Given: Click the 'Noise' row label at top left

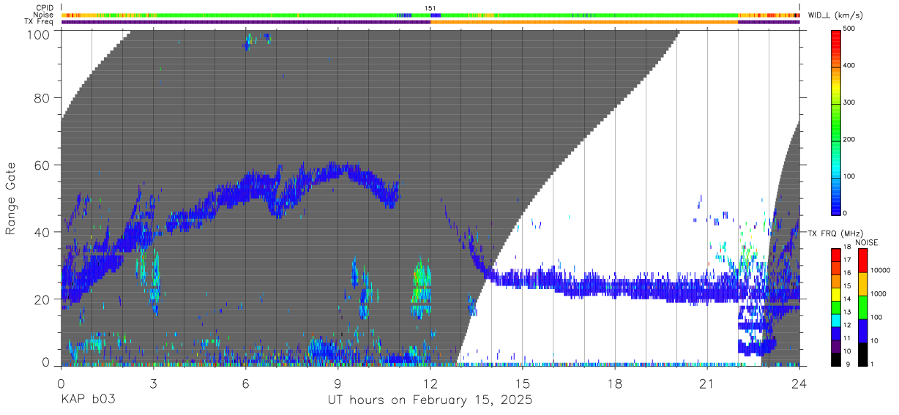Looking at the screenshot, I should (x=43, y=15).
